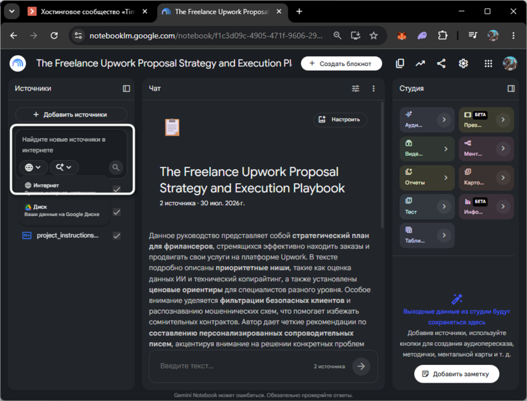This screenshot has width=527, height=401.
Task: Close the Хостинговое сообщество tab
Action: (145, 11)
